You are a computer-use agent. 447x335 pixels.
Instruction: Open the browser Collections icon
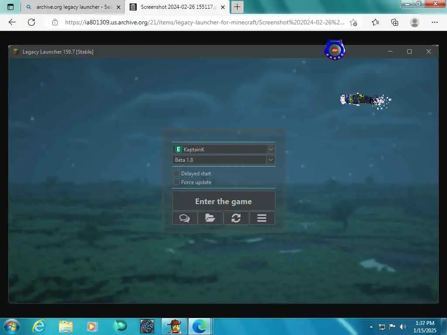(395, 22)
